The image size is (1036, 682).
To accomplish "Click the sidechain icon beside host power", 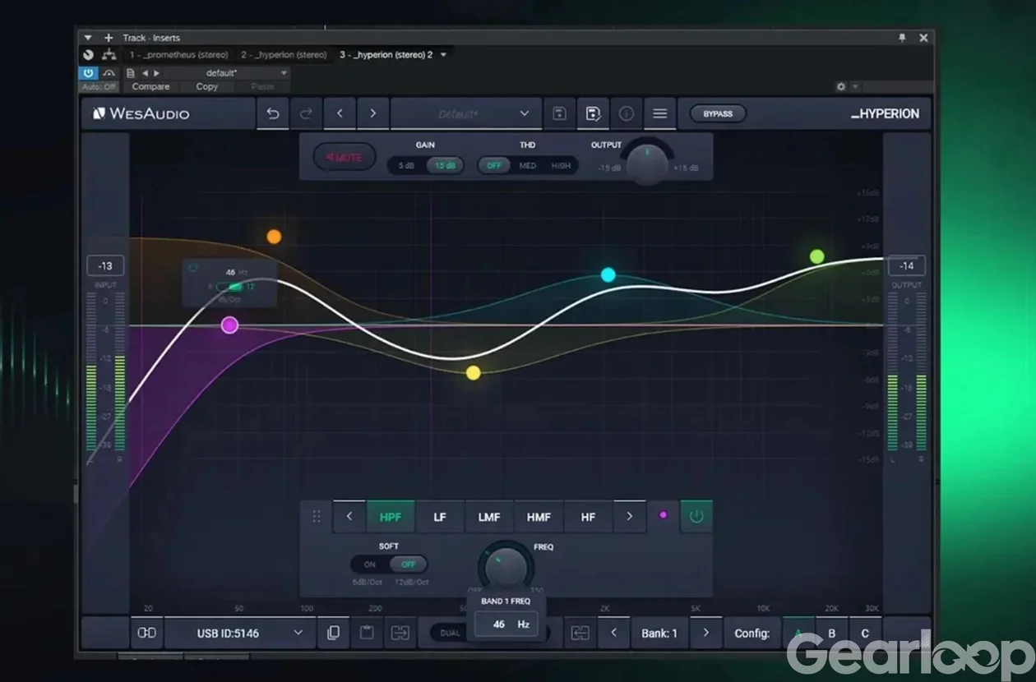I will click(109, 73).
